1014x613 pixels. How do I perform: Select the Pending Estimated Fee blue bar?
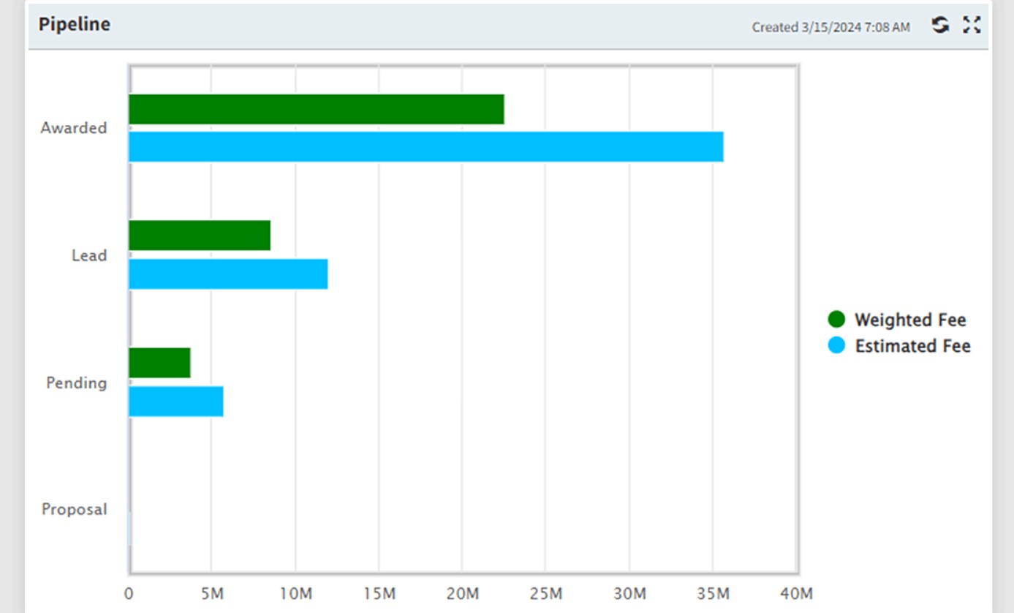pos(176,402)
